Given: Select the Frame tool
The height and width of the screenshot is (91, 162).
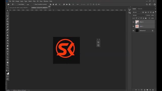Looking at the screenshot, I should click(8, 24).
